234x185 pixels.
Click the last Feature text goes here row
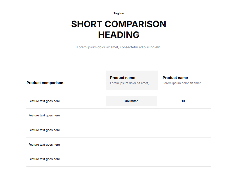[44, 159]
